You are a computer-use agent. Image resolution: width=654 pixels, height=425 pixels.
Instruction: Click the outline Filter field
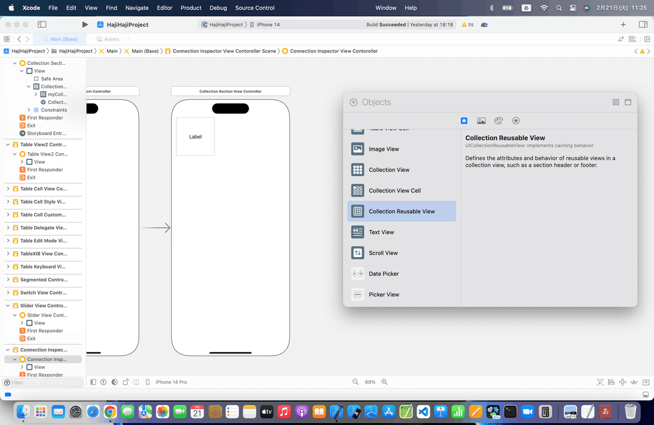[43, 382]
